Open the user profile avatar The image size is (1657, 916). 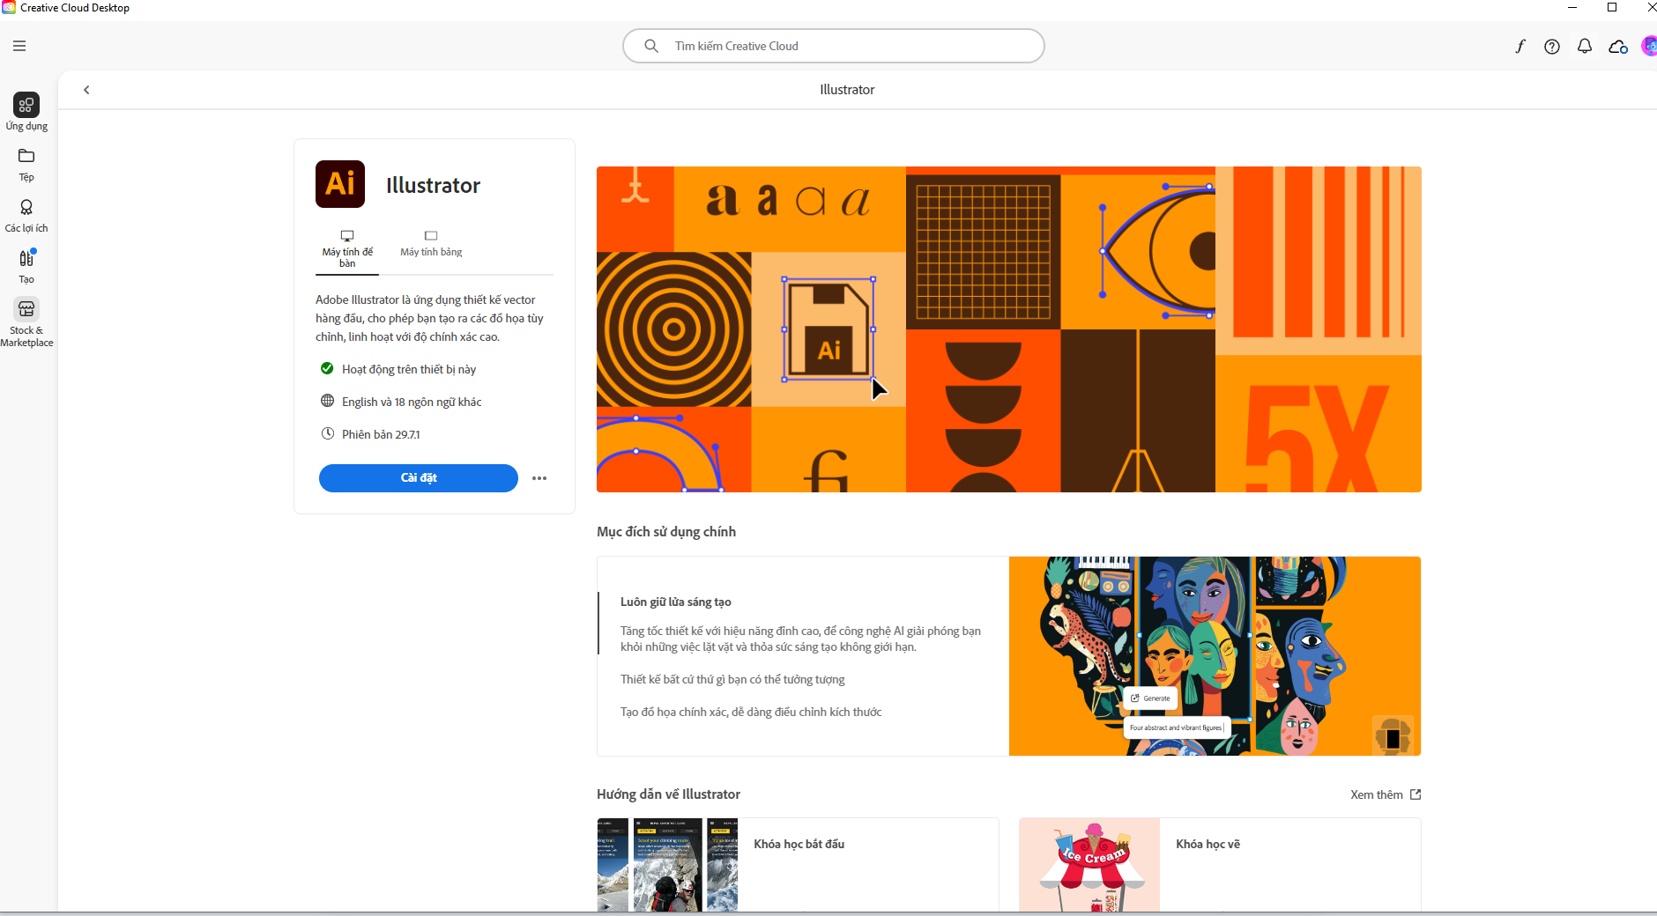pos(1648,47)
